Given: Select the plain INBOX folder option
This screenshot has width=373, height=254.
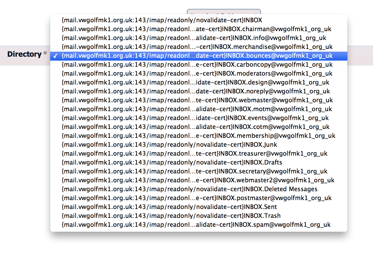Looking at the screenshot, I should 162,20.
